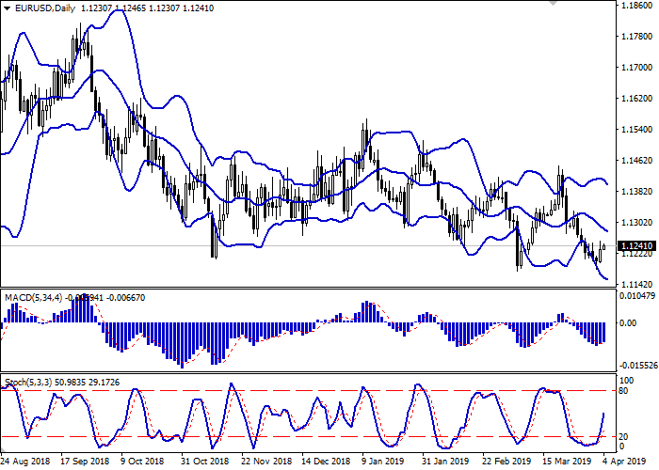The image size is (659, 470).
Task: Click the MACD zero level label 0.00
Action: (628, 323)
